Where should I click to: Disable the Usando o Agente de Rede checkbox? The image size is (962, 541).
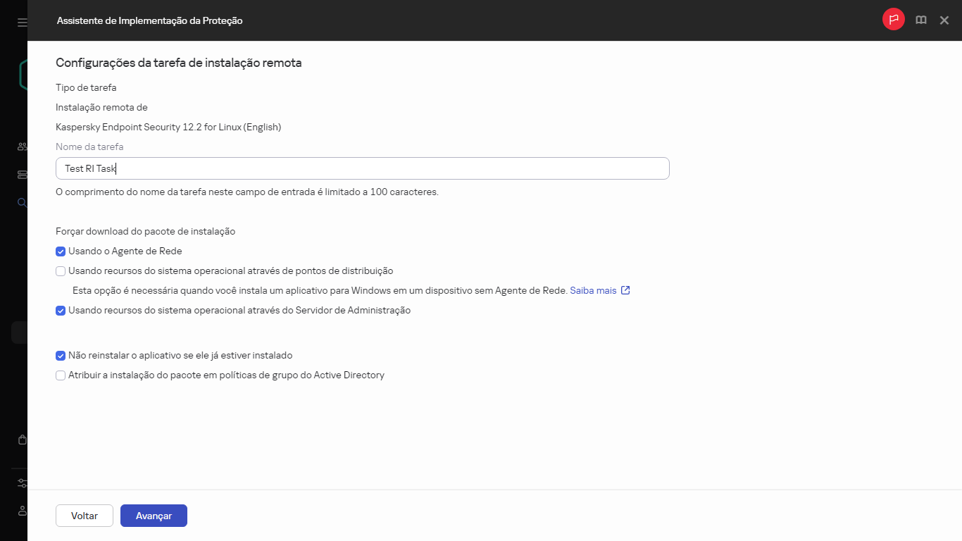[x=61, y=251]
